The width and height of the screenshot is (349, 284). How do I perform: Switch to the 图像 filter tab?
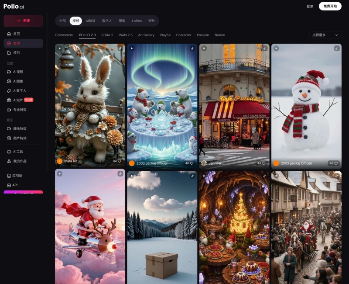coord(122,21)
